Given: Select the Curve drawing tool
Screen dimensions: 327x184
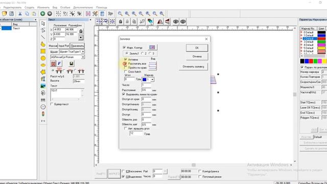Looking at the screenshot, I should [43, 44].
